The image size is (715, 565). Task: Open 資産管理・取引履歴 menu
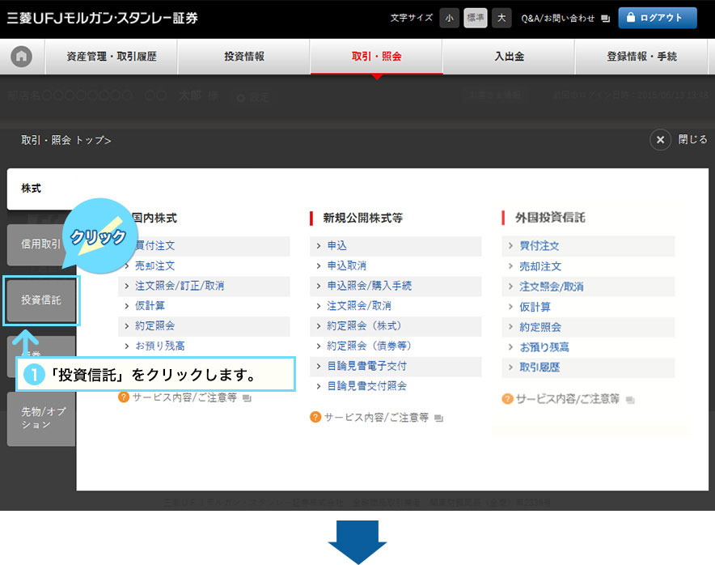(x=112, y=57)
